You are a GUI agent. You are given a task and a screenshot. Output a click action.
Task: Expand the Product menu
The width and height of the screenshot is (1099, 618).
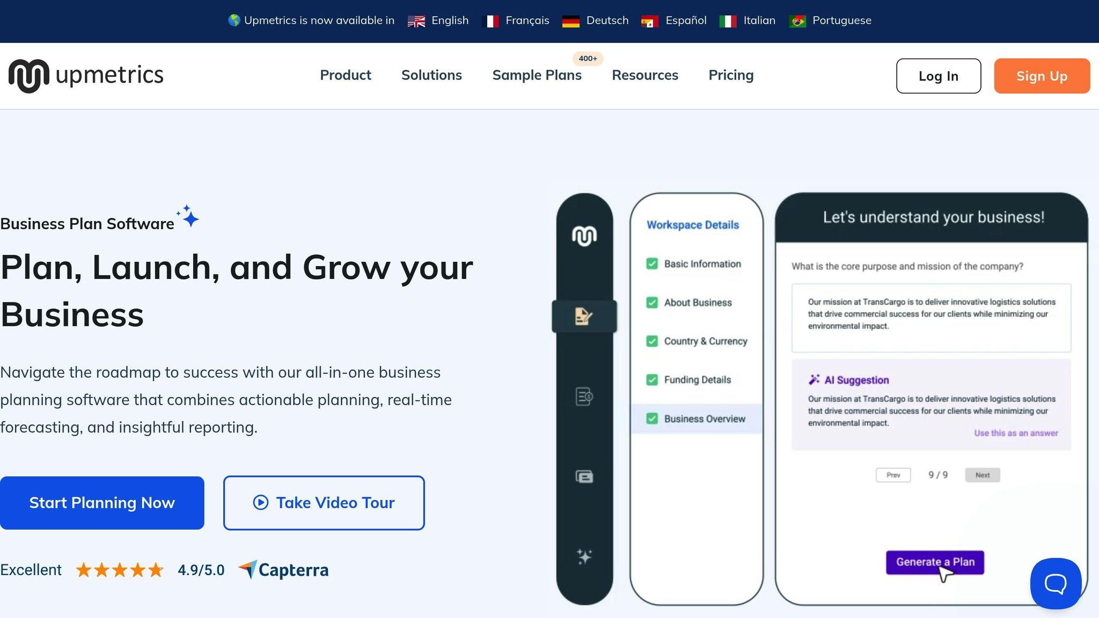(x=345, y=75)
